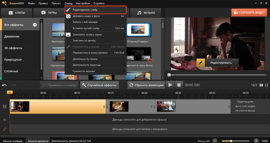Screen dimensions: 270x143
Task: Choose Редактировать слайд menu item
Action: point(95,10)
